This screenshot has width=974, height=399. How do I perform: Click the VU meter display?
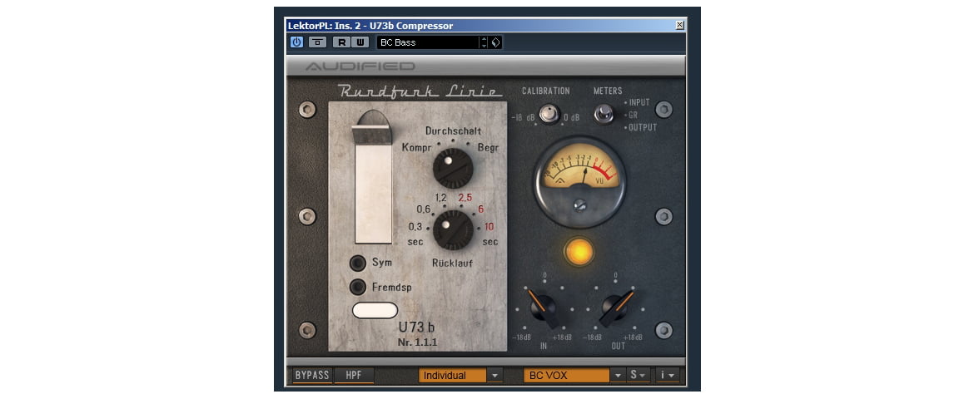click(580, 182)
